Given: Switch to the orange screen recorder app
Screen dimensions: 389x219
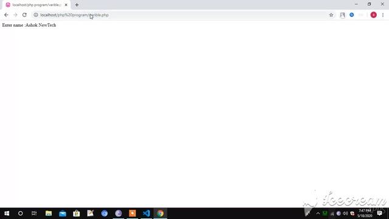Looking at the screenshot, I should click(x=133, y=214).
